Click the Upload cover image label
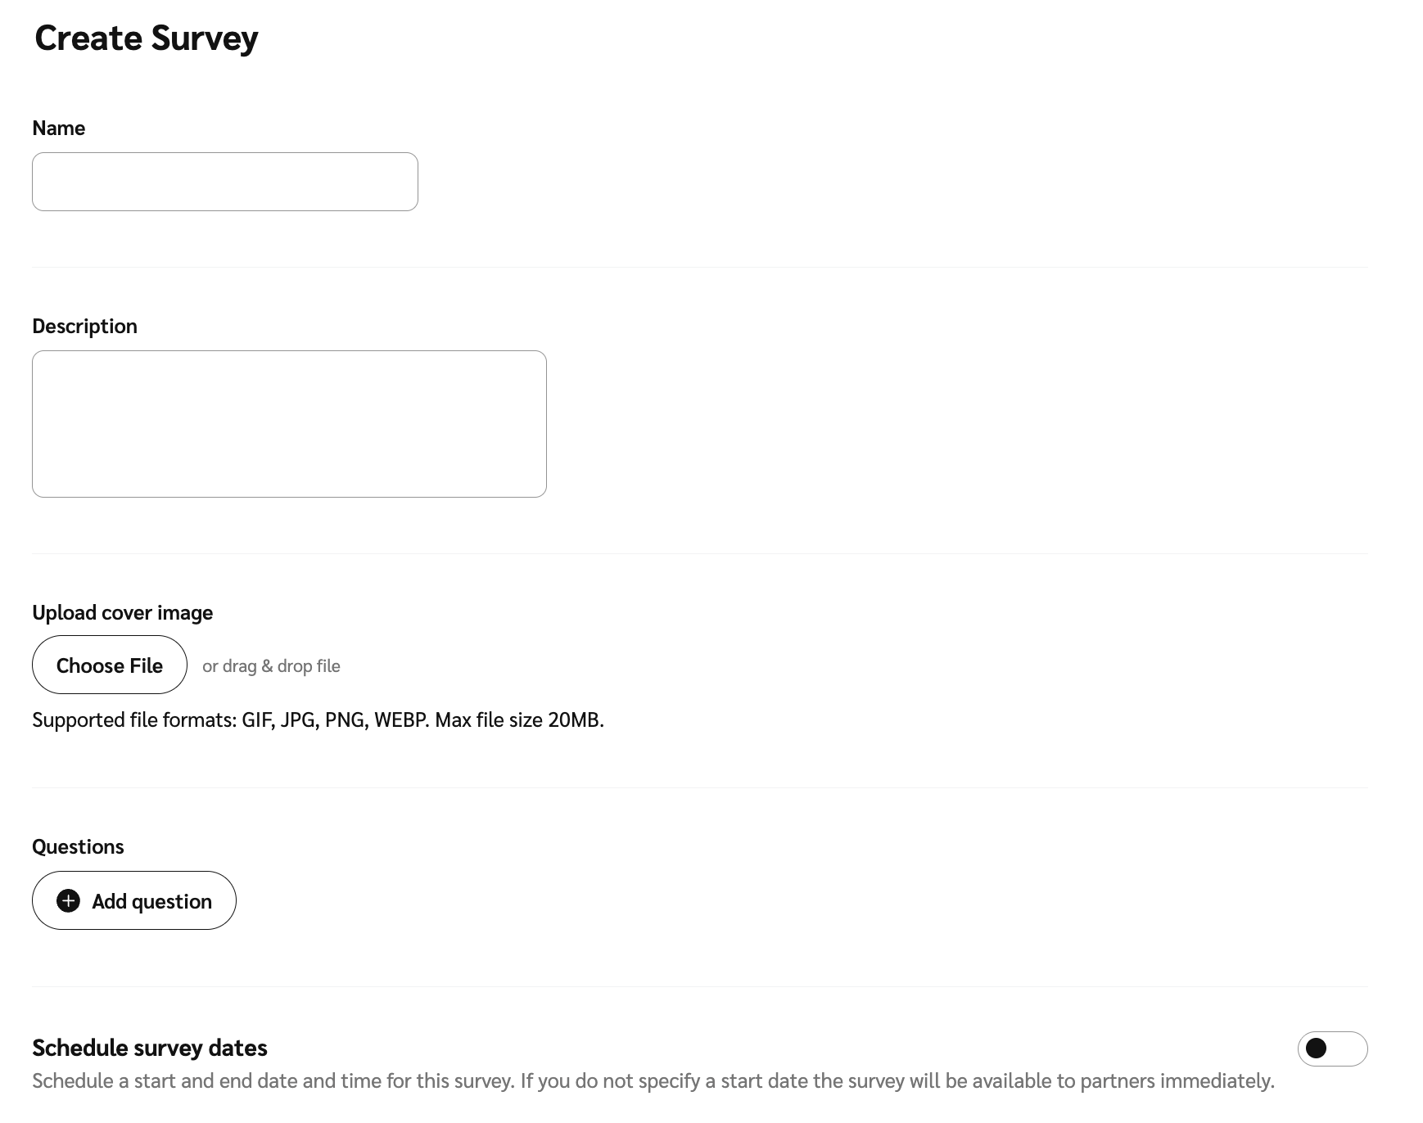 (123, 613)
